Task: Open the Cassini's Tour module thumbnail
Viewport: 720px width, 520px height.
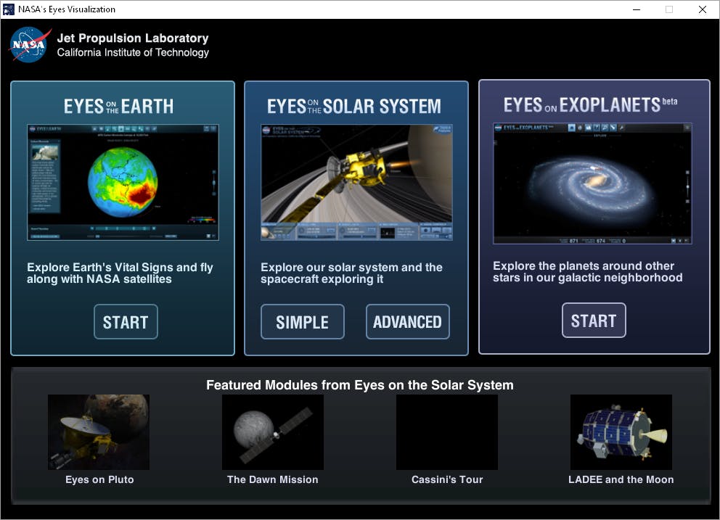Action: tap(447, 432)
